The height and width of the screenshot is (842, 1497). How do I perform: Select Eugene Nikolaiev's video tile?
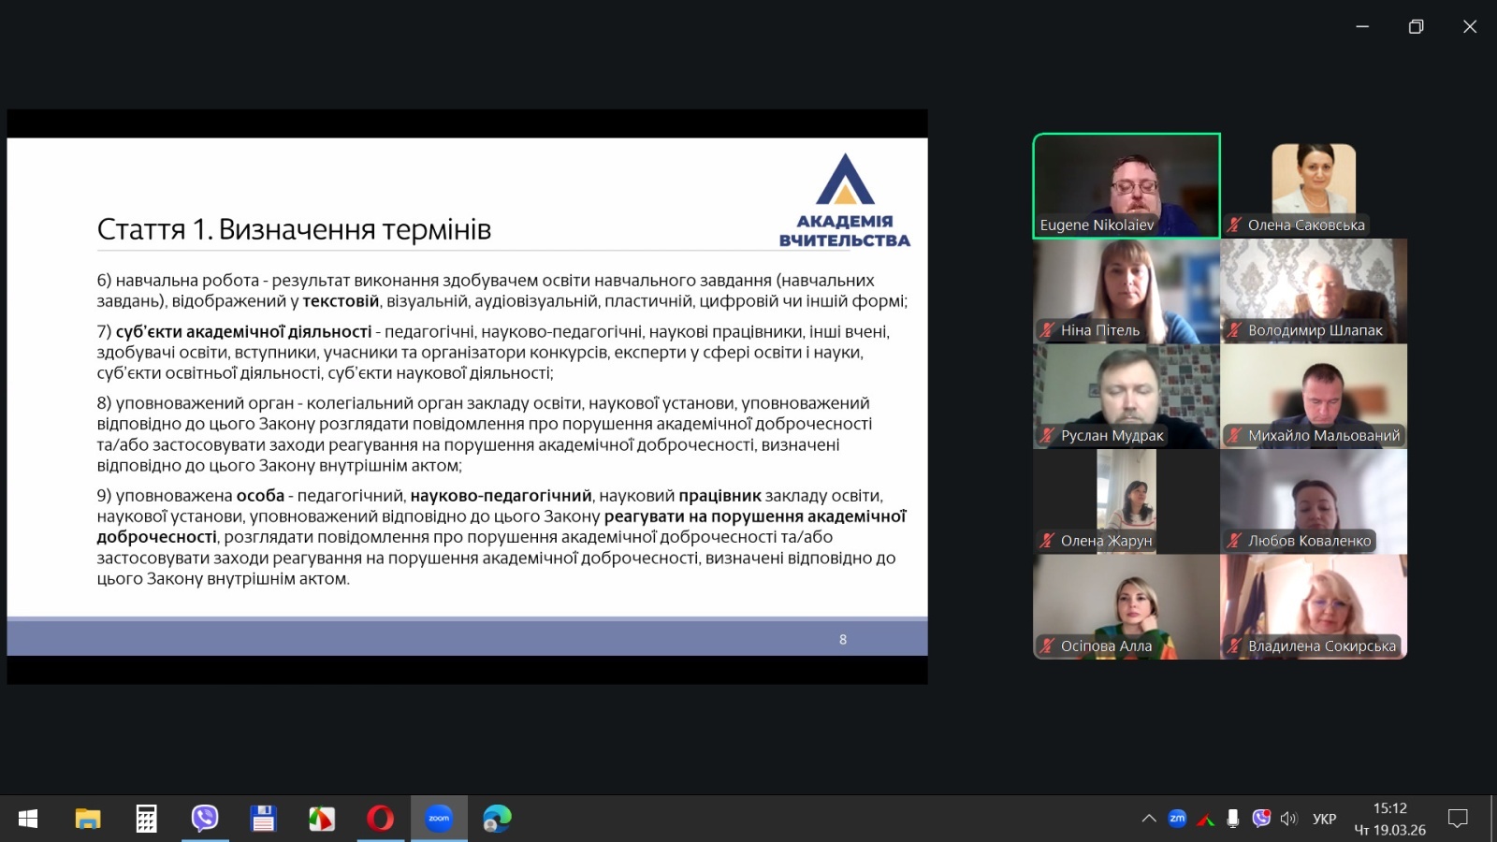[1126, 185]
